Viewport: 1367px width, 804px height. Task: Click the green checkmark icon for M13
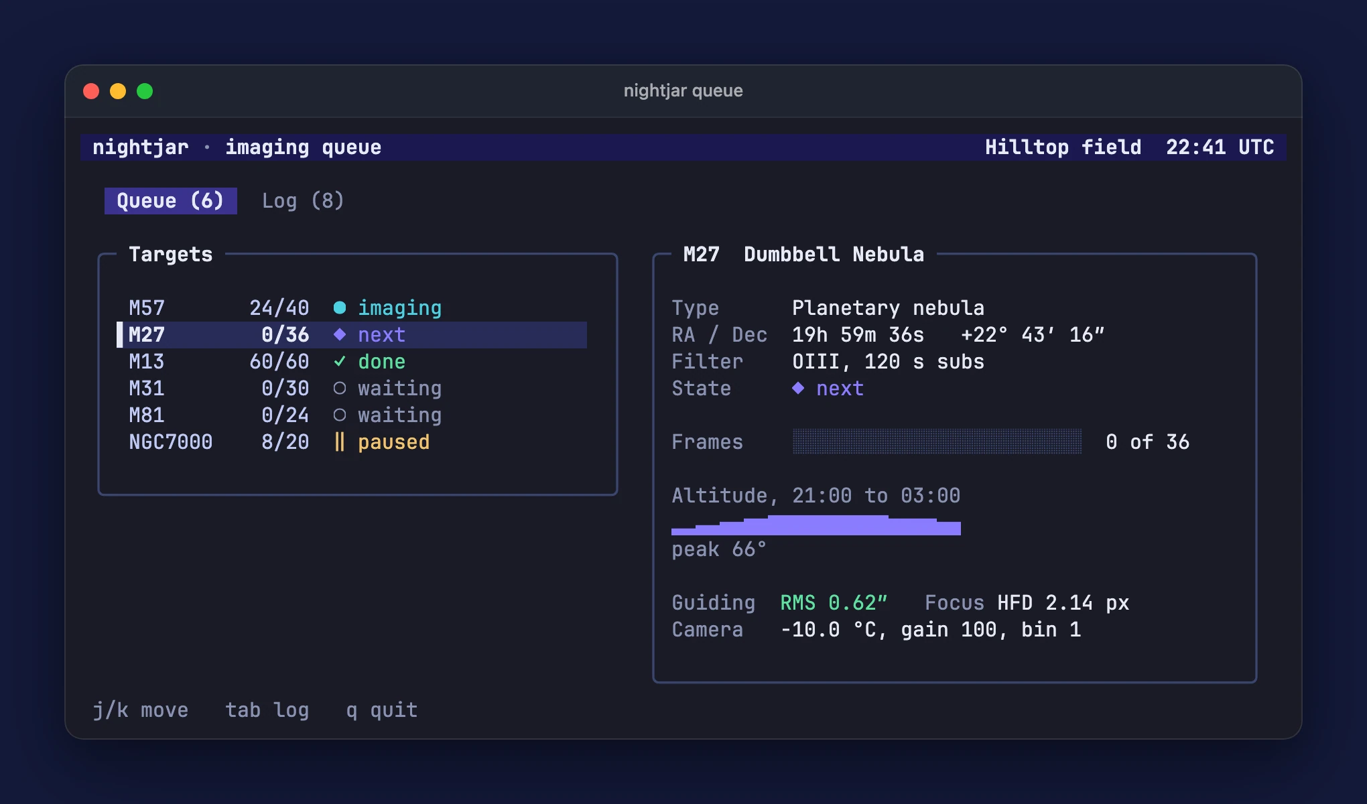340,361
